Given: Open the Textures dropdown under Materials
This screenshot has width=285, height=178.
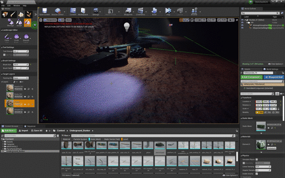Looking at the screenshot, I should point(272,148).
